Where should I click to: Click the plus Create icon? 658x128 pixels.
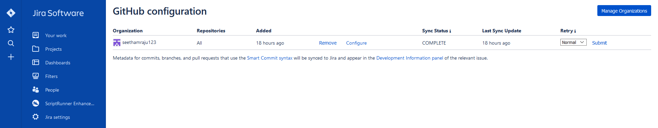[11, 57]
